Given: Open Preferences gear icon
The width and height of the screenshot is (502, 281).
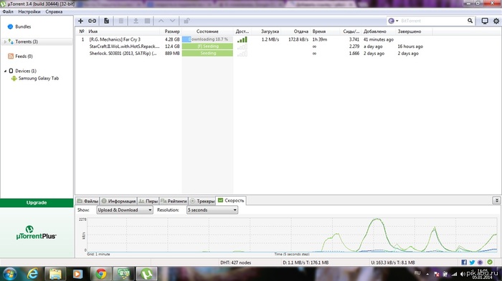Looking at the screenshot, I should coord(496,21).
